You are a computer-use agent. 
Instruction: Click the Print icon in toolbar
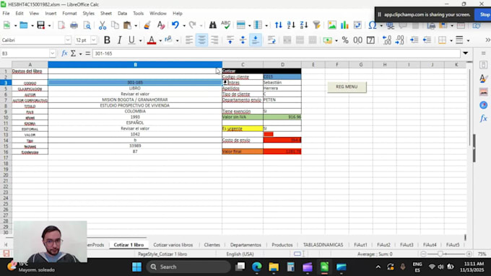pos(74,25)
